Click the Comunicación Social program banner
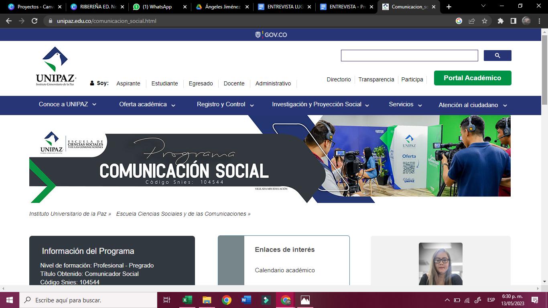 click(270, 159)
